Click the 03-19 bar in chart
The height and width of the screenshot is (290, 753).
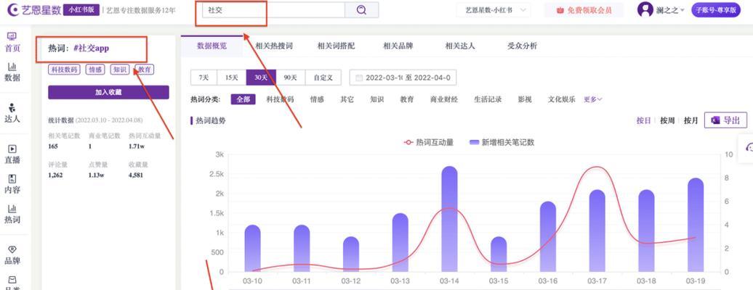(x=695, y=225)
